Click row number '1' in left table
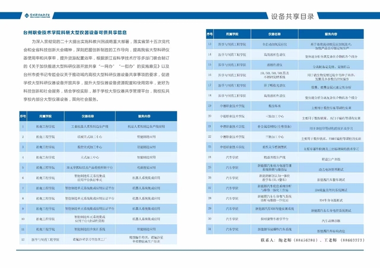The image size is (380, 268). point(23,127)
